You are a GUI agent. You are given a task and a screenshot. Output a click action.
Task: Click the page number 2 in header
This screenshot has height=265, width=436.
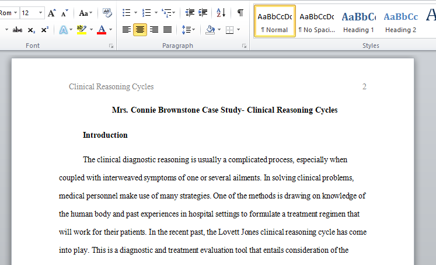(x=364, y=87)
